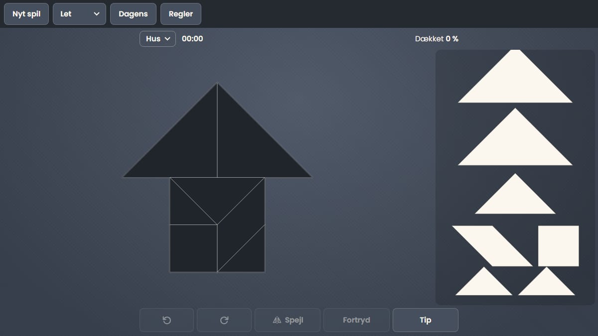Click the Spejl mirror button

coord(288,320)
